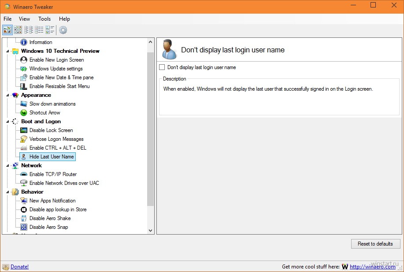Choose the third toolbar view mode icon

point(29,30)
